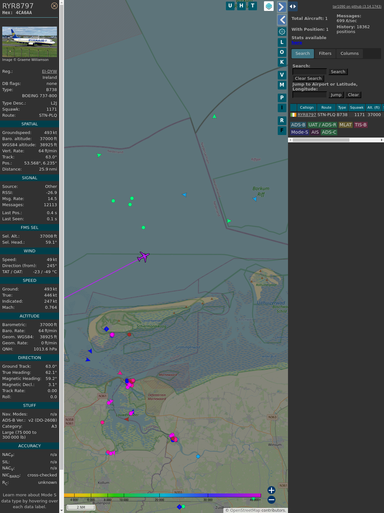Follow the stats available 'here' link
The image size is (384, 513).
click(297, 43)
